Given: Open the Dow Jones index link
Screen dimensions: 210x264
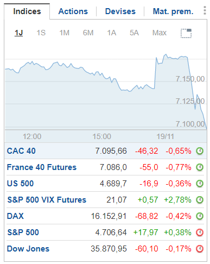Looking at the screenshot, I should (28, 249).
